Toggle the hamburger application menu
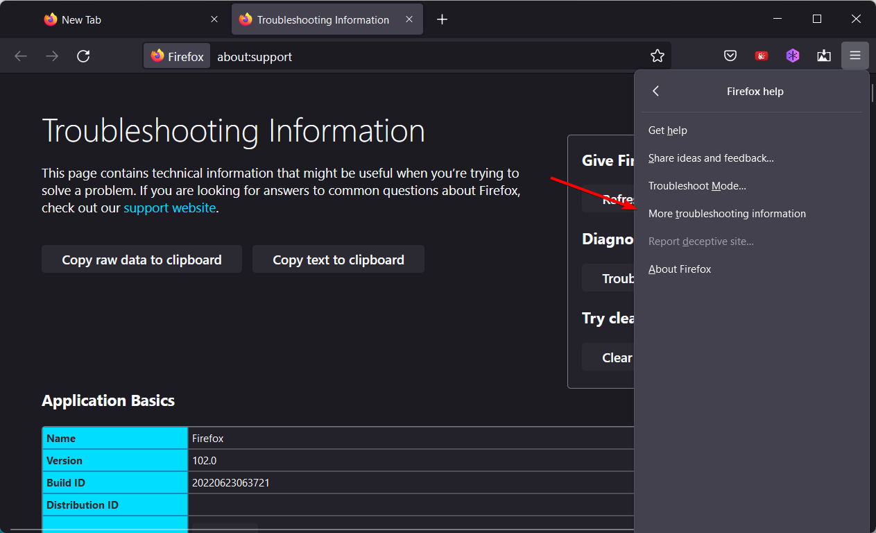The width and height of the screenshot is (876, 533). pos(855,56)
